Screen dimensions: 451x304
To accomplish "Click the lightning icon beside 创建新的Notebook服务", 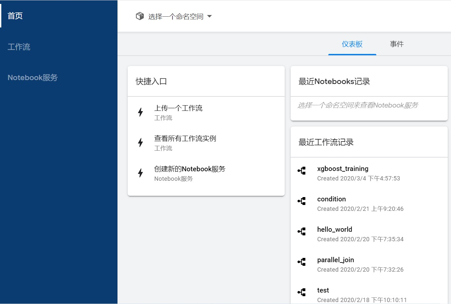I will coord(140,173).
